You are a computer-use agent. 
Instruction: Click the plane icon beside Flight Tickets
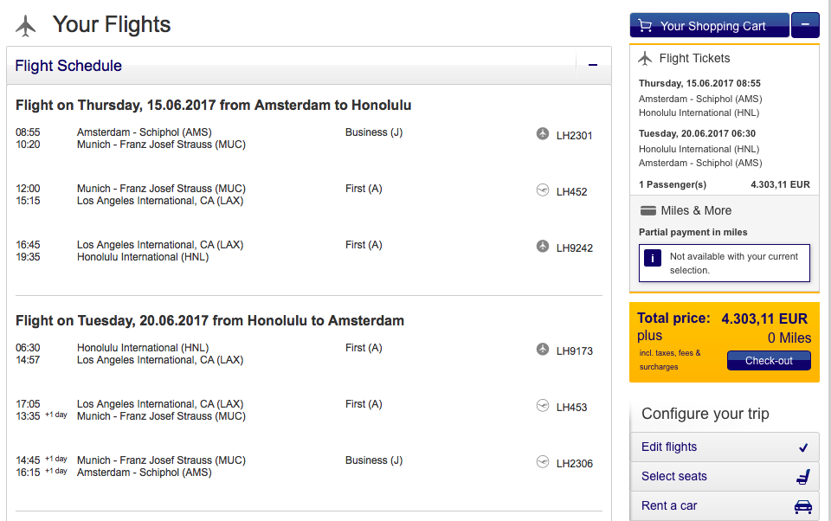coord(645,59)
